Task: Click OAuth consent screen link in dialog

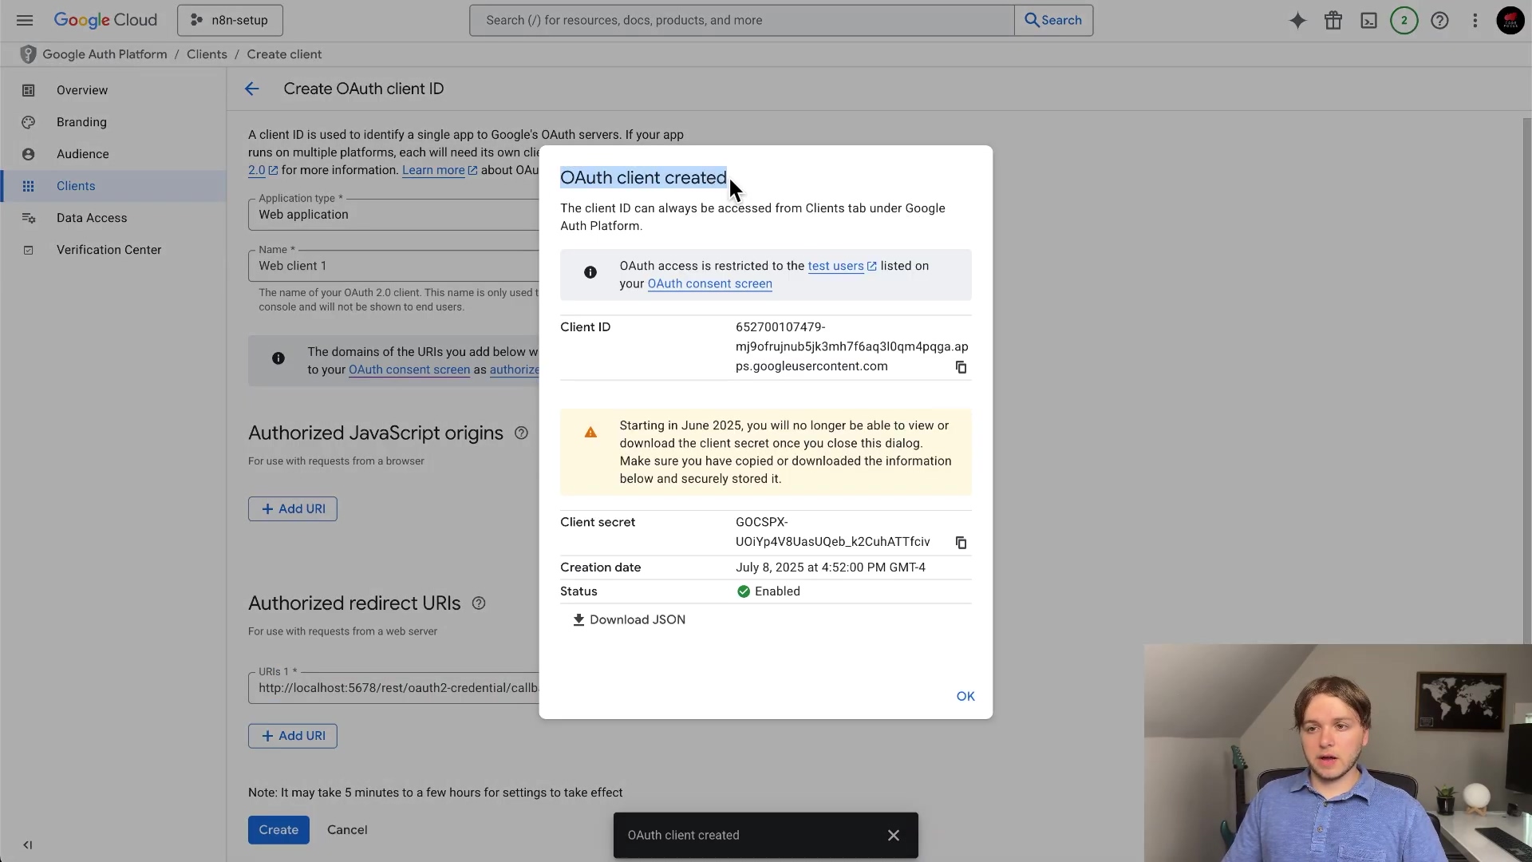Action: tap(709, 283)
